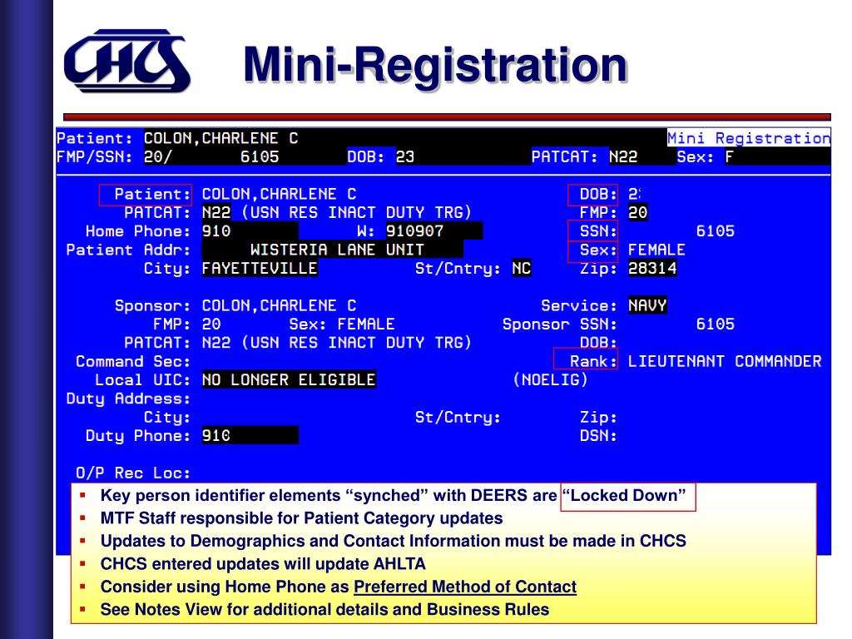
Task: Click the (NOELIG) code text
Action: [551, 379]
